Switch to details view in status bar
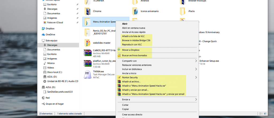 point(261,114)
